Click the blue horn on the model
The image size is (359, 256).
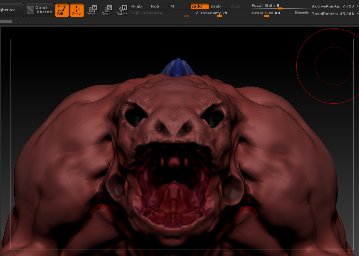pos(178,68)
